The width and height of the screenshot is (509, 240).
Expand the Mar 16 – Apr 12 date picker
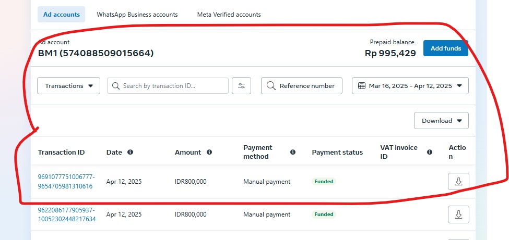tap(410, 86)
